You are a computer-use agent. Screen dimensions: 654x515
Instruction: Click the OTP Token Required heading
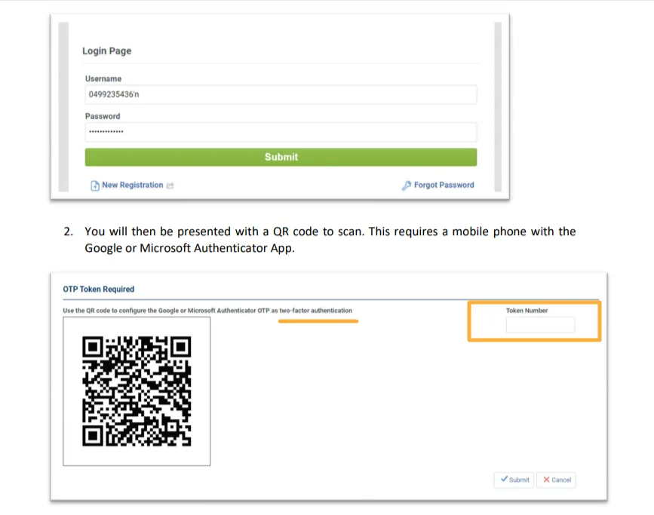[98, 290]
